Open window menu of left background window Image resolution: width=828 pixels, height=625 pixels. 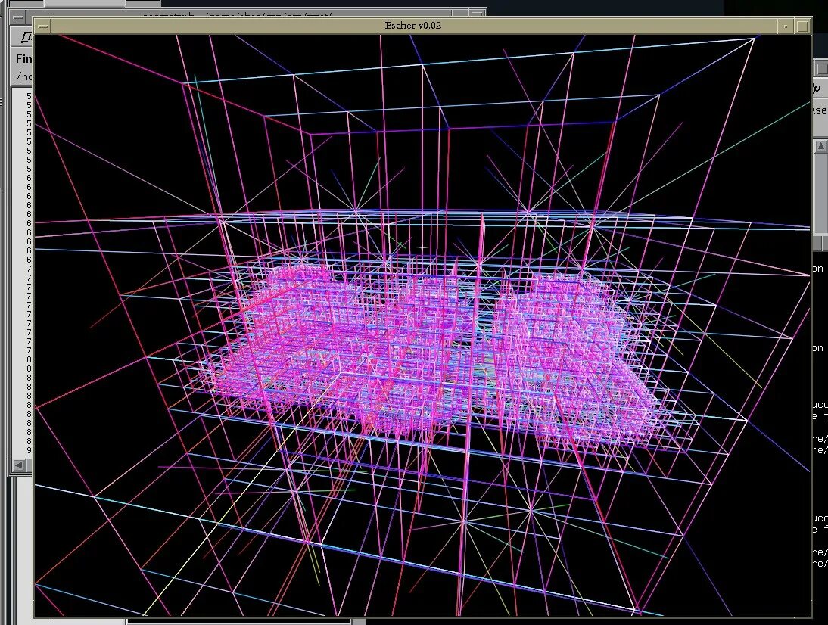coord(18,17)
